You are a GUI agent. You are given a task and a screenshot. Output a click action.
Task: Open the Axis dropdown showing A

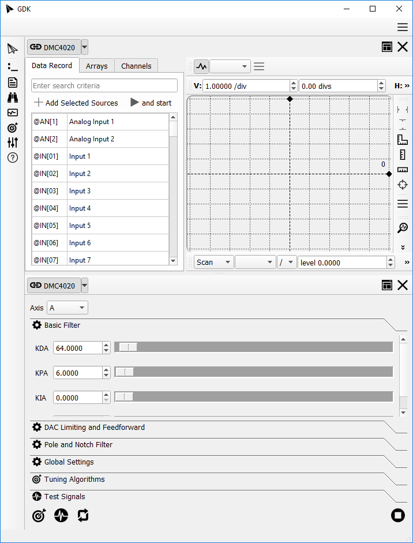[67, 308]
